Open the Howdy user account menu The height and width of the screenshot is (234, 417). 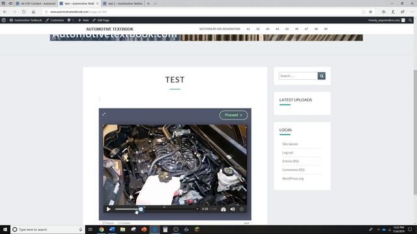pos(386,20)
